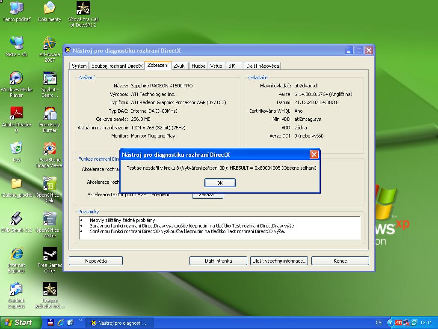Image resolution: width=438 pixels, height=329 pixels.
Task: Select the !Záloha_plocha folder icon
Action: [17, 187]
